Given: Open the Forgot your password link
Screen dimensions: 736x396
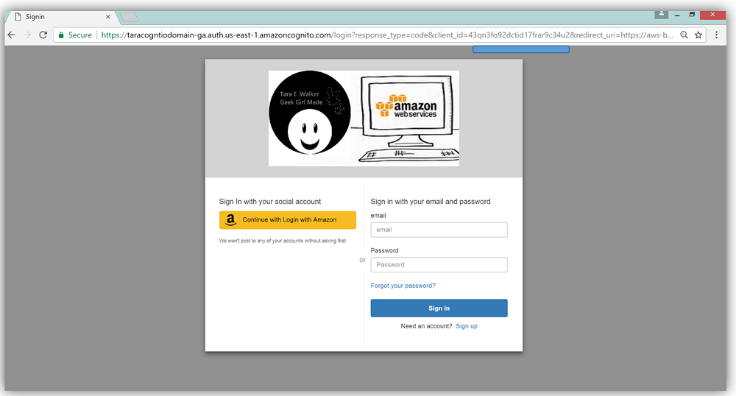Looking at the screenshot, I should (x=403, y=286).
